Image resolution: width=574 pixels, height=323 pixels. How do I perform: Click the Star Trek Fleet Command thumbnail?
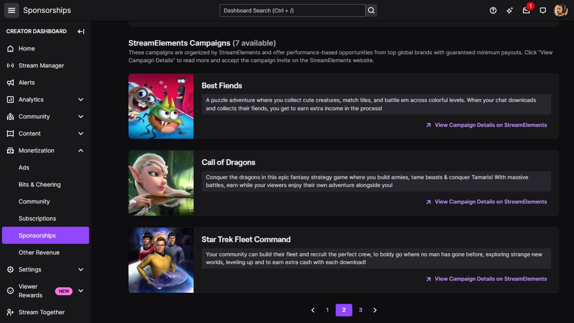pos(161,260)
